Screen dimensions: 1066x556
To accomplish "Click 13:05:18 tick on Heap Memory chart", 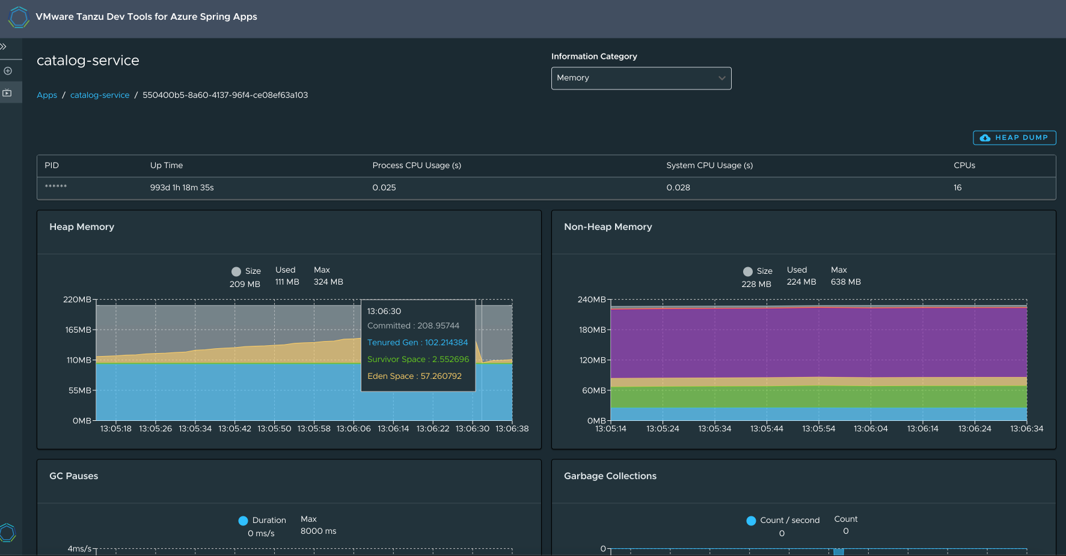I will [x=115, y=429].
